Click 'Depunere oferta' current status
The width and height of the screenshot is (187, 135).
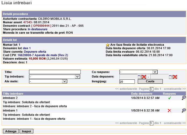(35, 52)
